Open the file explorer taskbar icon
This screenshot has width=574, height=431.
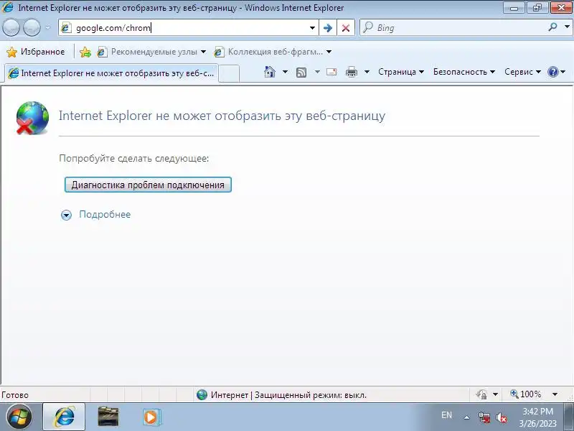point(108,417)
